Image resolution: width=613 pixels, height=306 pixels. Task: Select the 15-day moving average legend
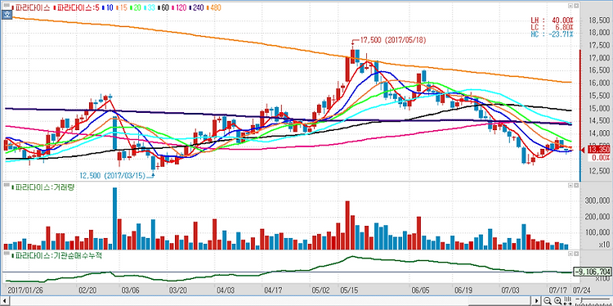coord(122,7)
